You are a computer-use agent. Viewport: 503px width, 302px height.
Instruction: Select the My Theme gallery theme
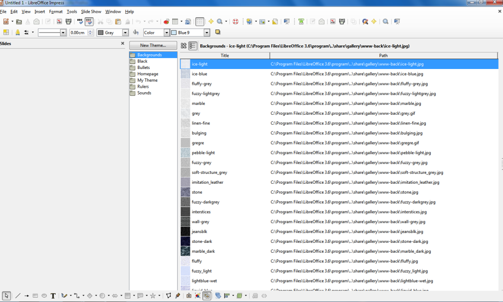click(147, 80)
